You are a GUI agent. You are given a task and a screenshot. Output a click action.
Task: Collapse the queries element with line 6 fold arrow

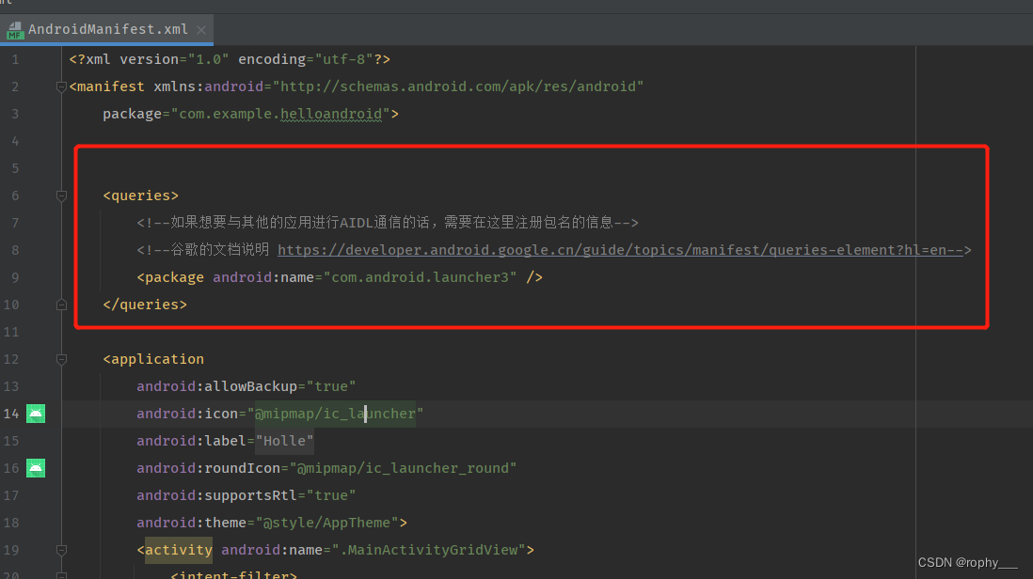pos(61,195)
